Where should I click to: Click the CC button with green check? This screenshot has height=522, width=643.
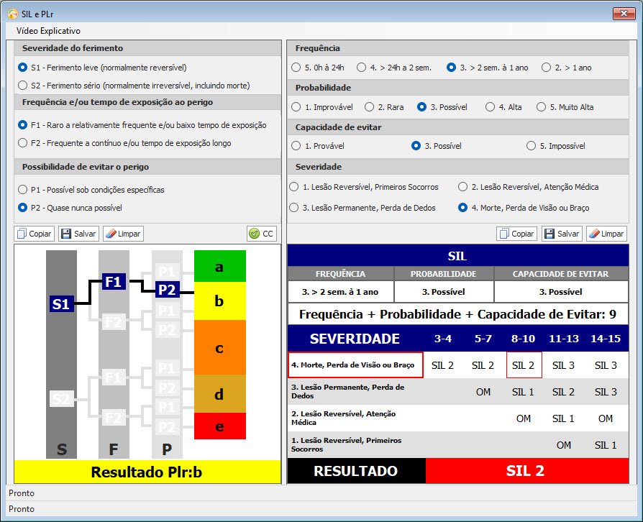[262, 234]
